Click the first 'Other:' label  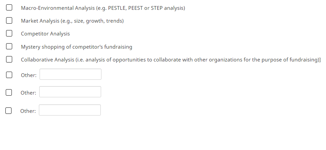click(29, 75)
